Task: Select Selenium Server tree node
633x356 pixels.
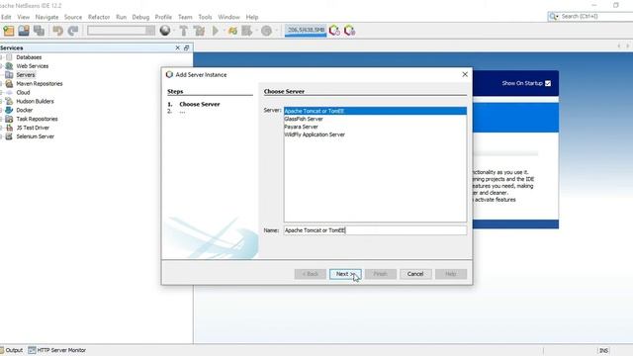Action: (36, 136)
